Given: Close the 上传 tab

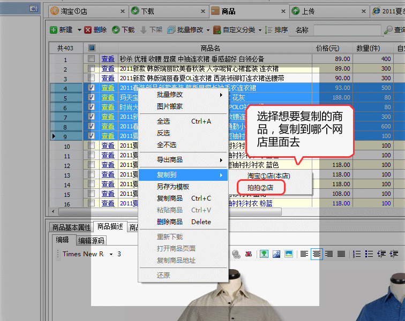Looking at the screenshot, I should tap(364, 11).
